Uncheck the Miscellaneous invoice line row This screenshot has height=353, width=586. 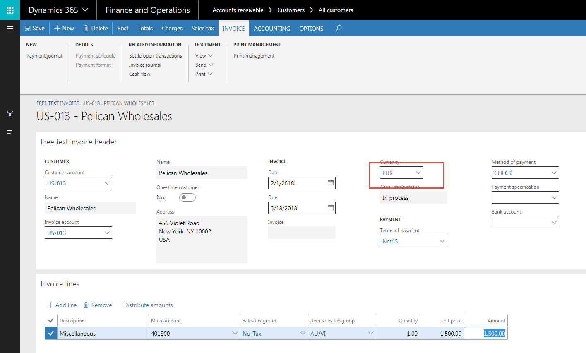(x=51, y=334)
